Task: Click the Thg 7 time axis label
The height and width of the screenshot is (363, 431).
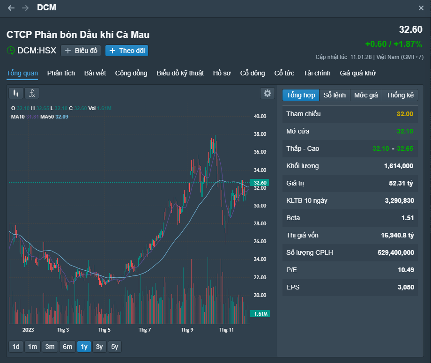Action: coord(145,330)
